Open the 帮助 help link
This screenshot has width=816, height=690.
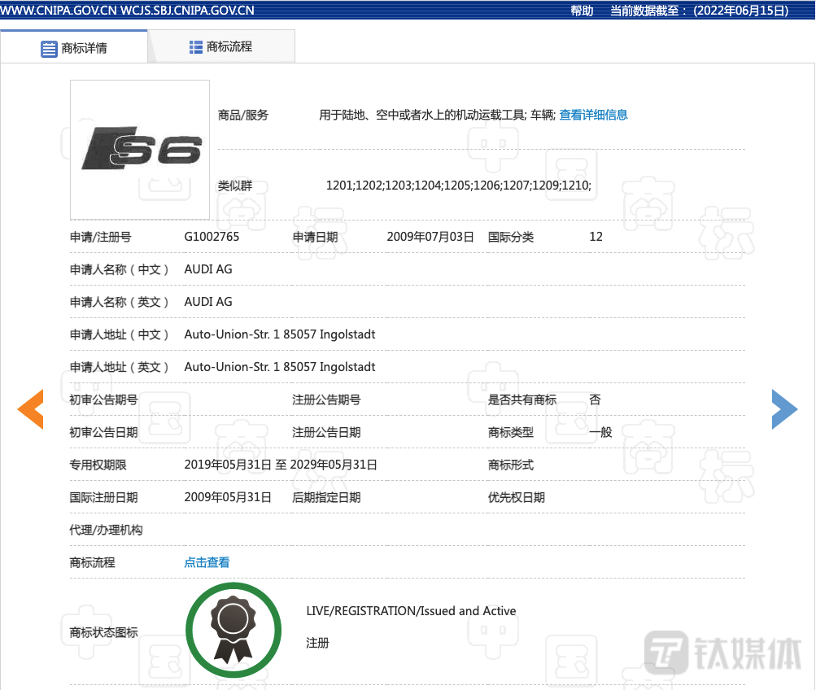click(x=582, y=11)
